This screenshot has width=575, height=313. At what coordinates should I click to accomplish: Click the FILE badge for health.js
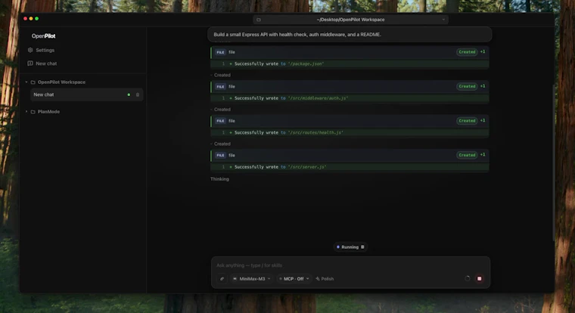click(220, 121)
